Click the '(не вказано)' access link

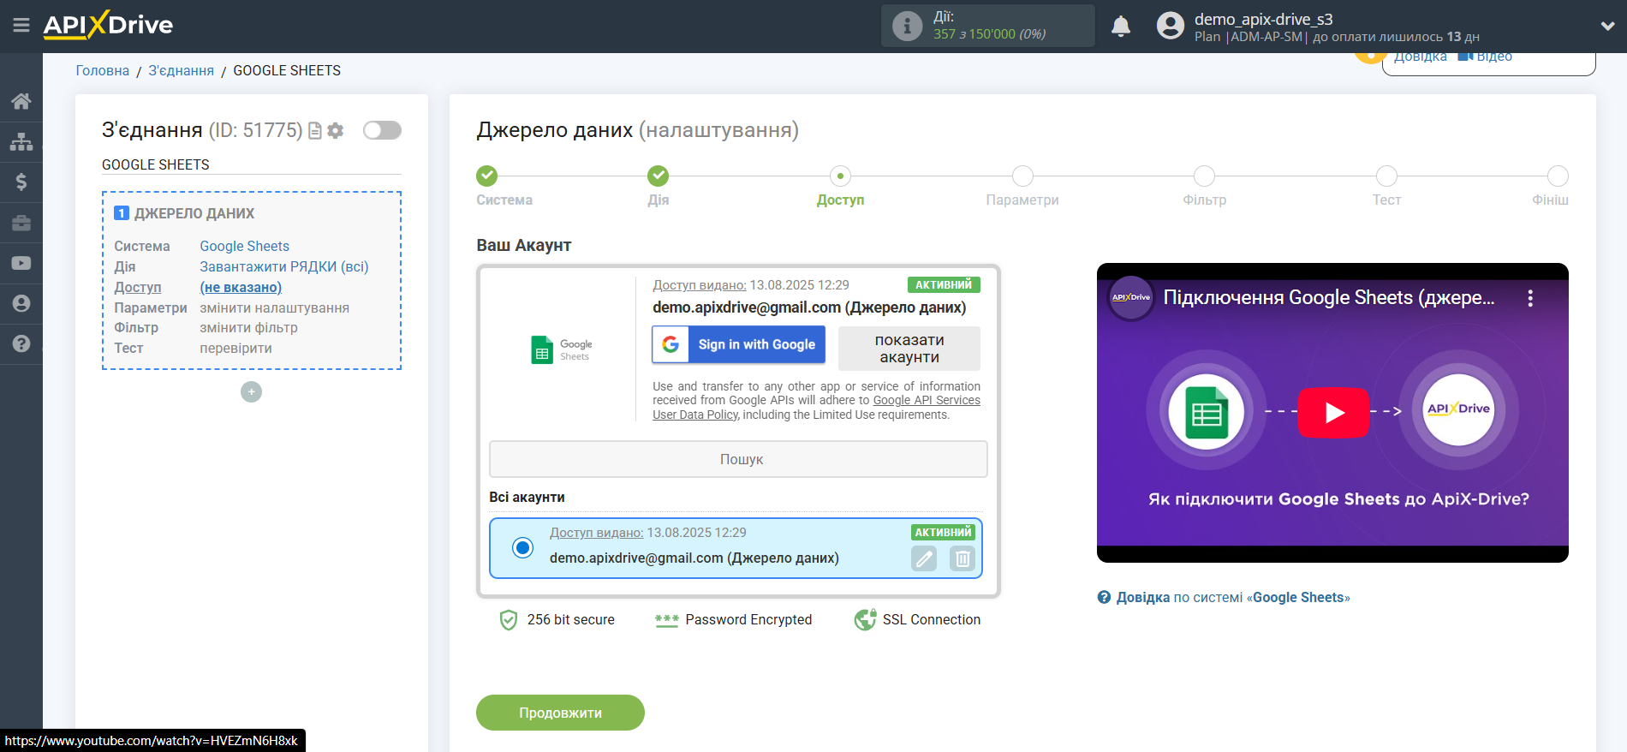tap(241, 287)
